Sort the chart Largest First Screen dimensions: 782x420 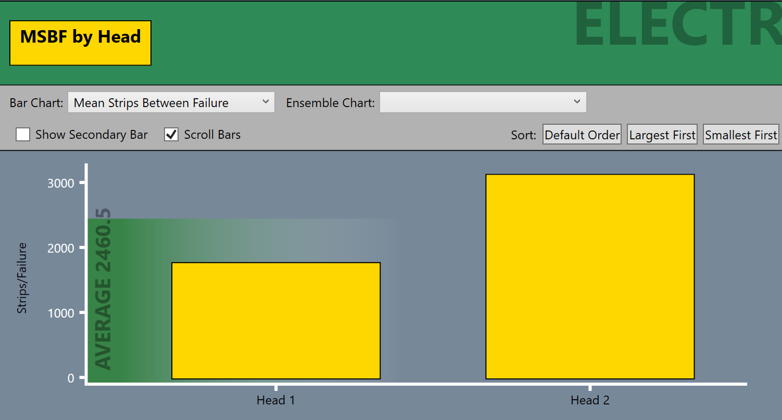662,135
